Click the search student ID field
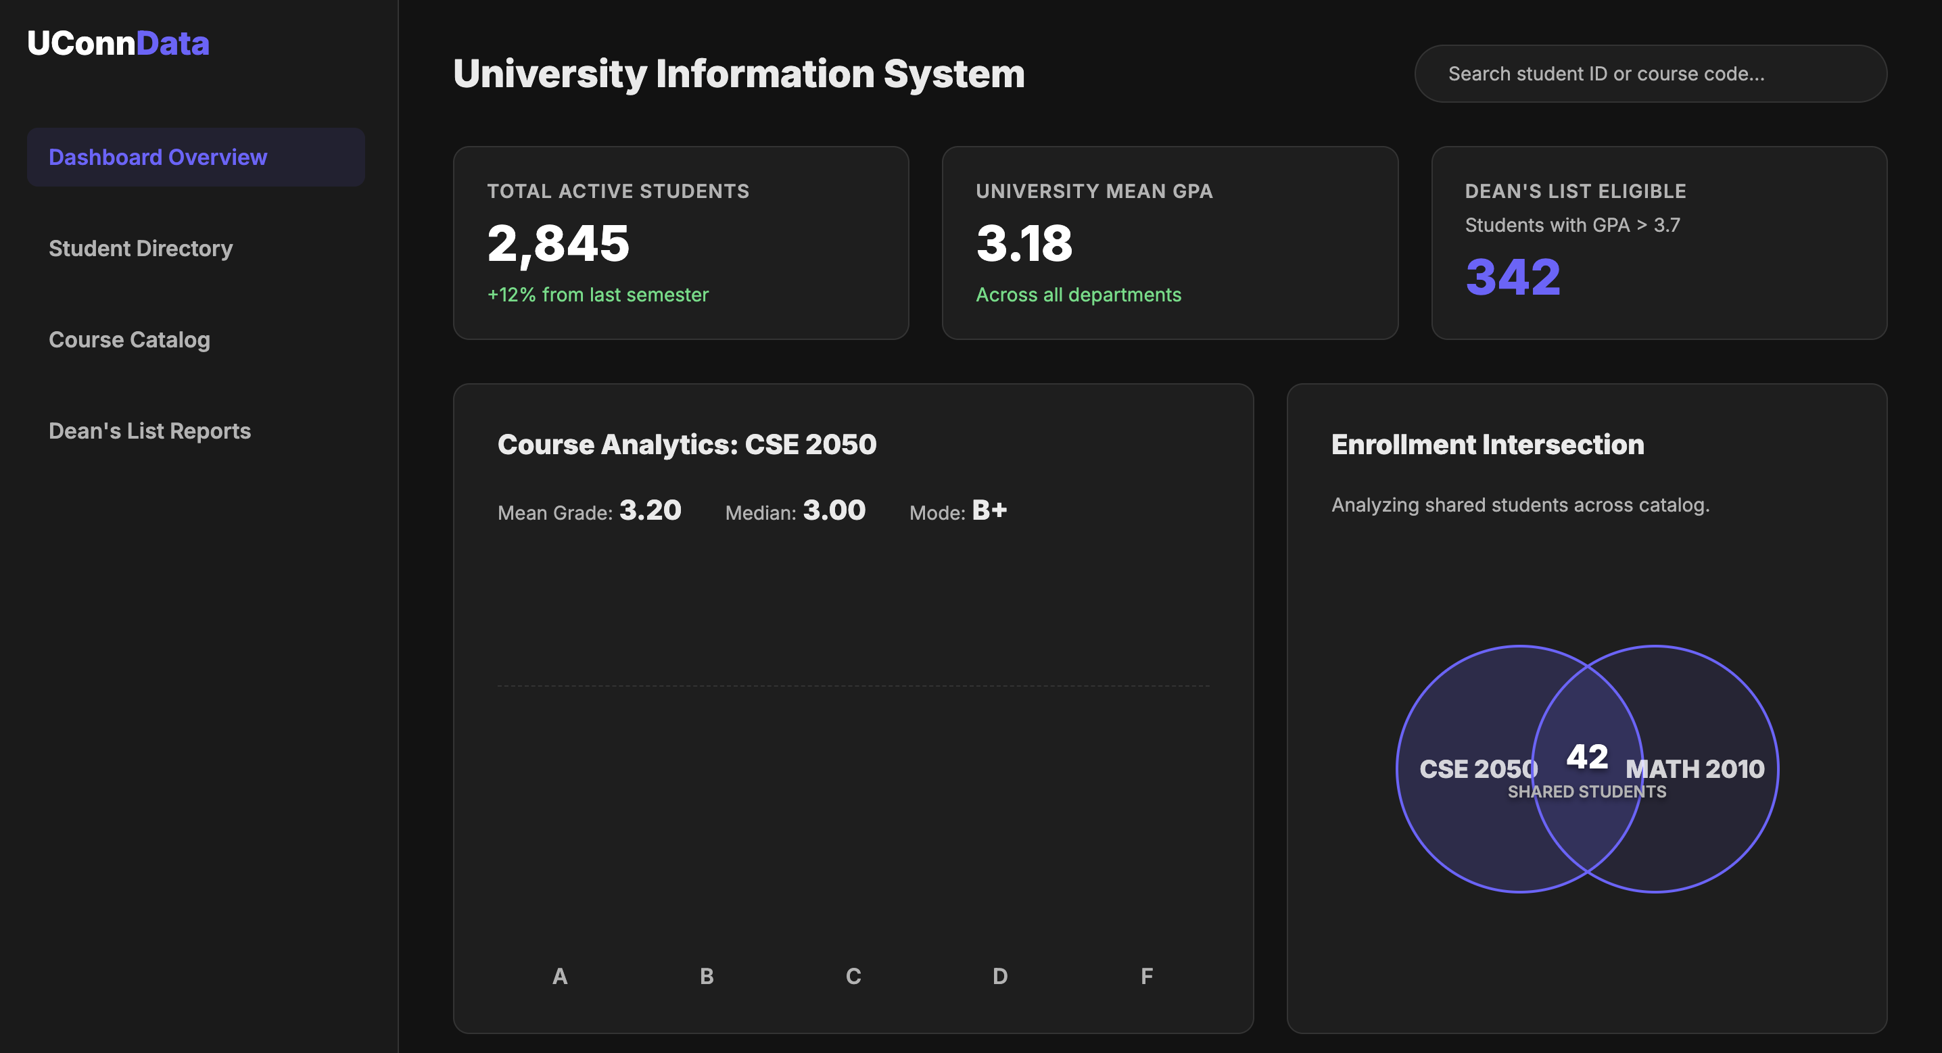This screenshot has height=1053, width=1942. point(1651,73)
